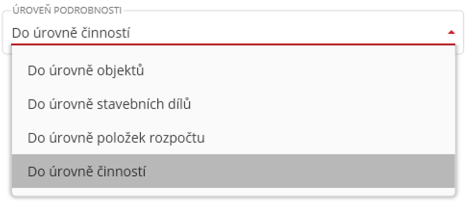Set detail level to položek rozpočtu
The image size is (466, 204).
(x=116, y=138)
